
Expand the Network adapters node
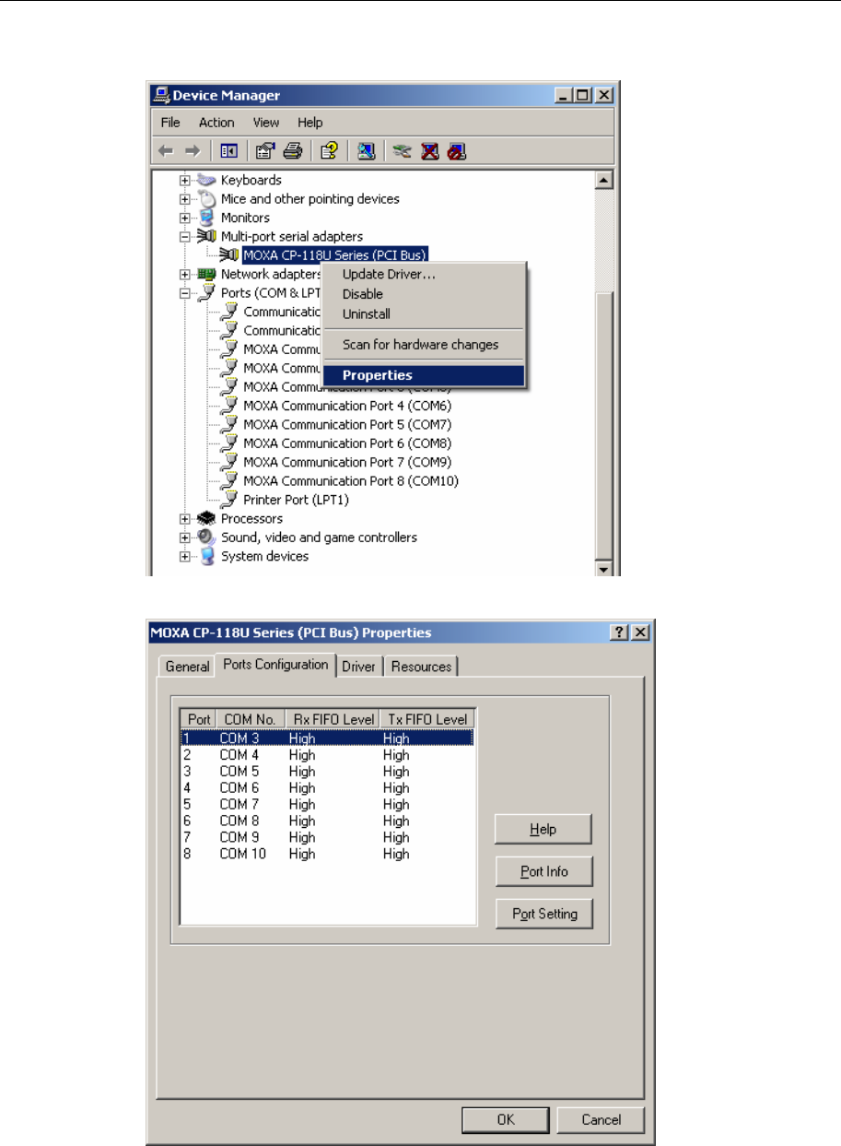click(x=185, y=275)
